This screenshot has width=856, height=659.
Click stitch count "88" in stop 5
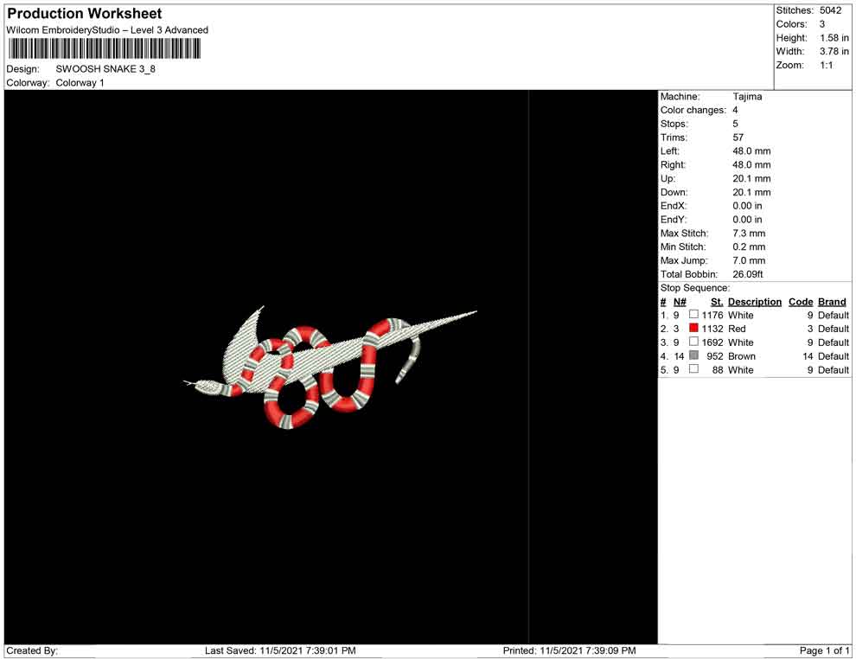click(718, 369)
